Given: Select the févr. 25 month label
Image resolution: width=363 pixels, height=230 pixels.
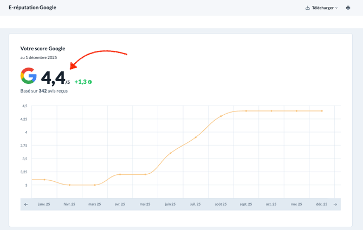Looking at the screenshot, I should pos(69,204).
